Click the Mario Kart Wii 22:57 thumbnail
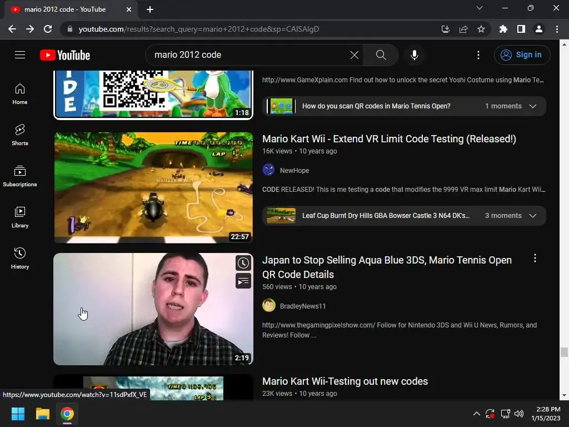This screenshot has height=427, width=569. pos(153,188)
